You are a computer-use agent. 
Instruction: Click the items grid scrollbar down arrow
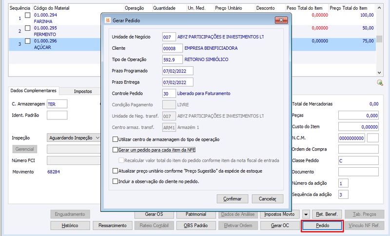click(x=379, y=73)
